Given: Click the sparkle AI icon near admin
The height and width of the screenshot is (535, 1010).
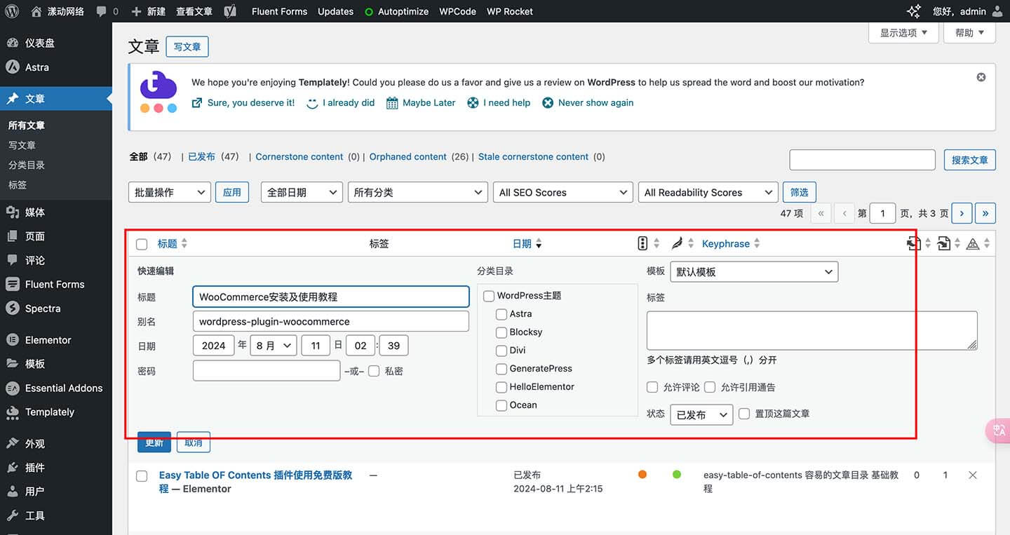Looking at the screenshot, I should (914, 11).
